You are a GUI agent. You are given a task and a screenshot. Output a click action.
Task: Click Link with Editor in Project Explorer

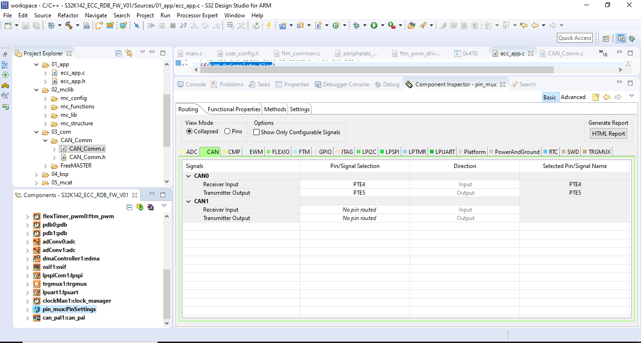[x=129, y=53]
